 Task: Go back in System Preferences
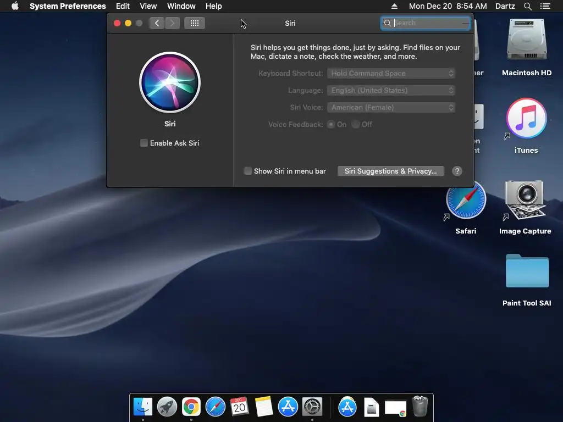pos(157,23)
